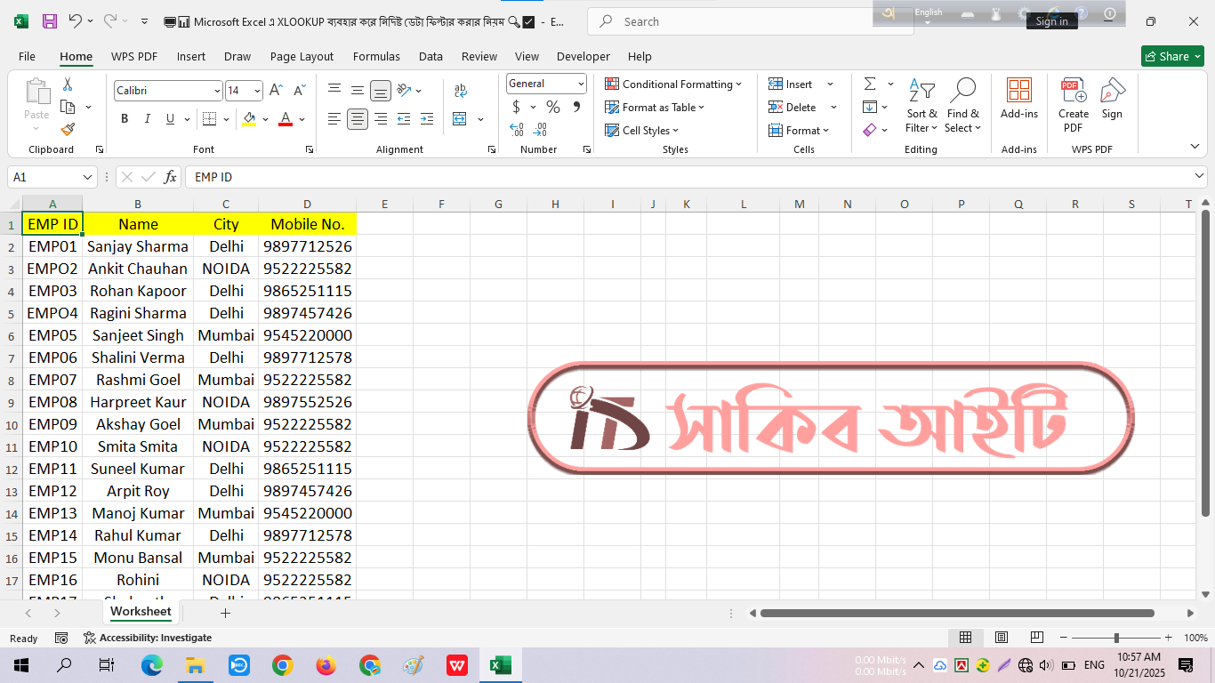Click the Percent Style icon
The image size is (1215, 683).
pos(553,107)
